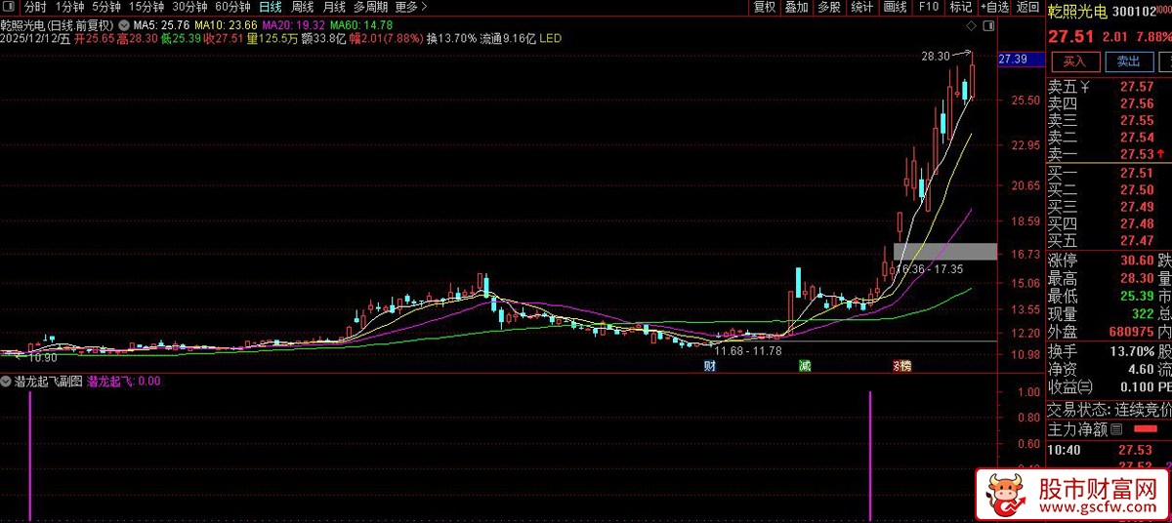1172x523 pixels.
Task: Toggle the side panel icon above the chart
Action: (989, 24)
